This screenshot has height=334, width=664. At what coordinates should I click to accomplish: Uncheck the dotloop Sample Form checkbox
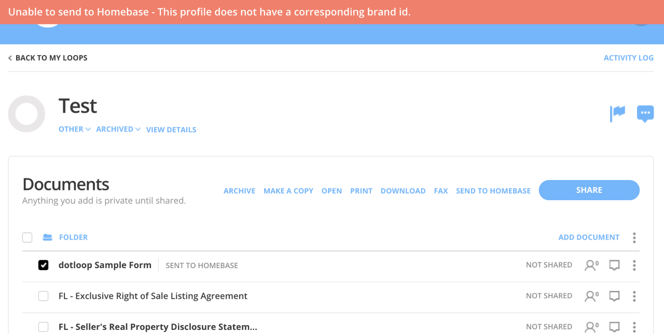pyautogui.click(x=44, y=266)
